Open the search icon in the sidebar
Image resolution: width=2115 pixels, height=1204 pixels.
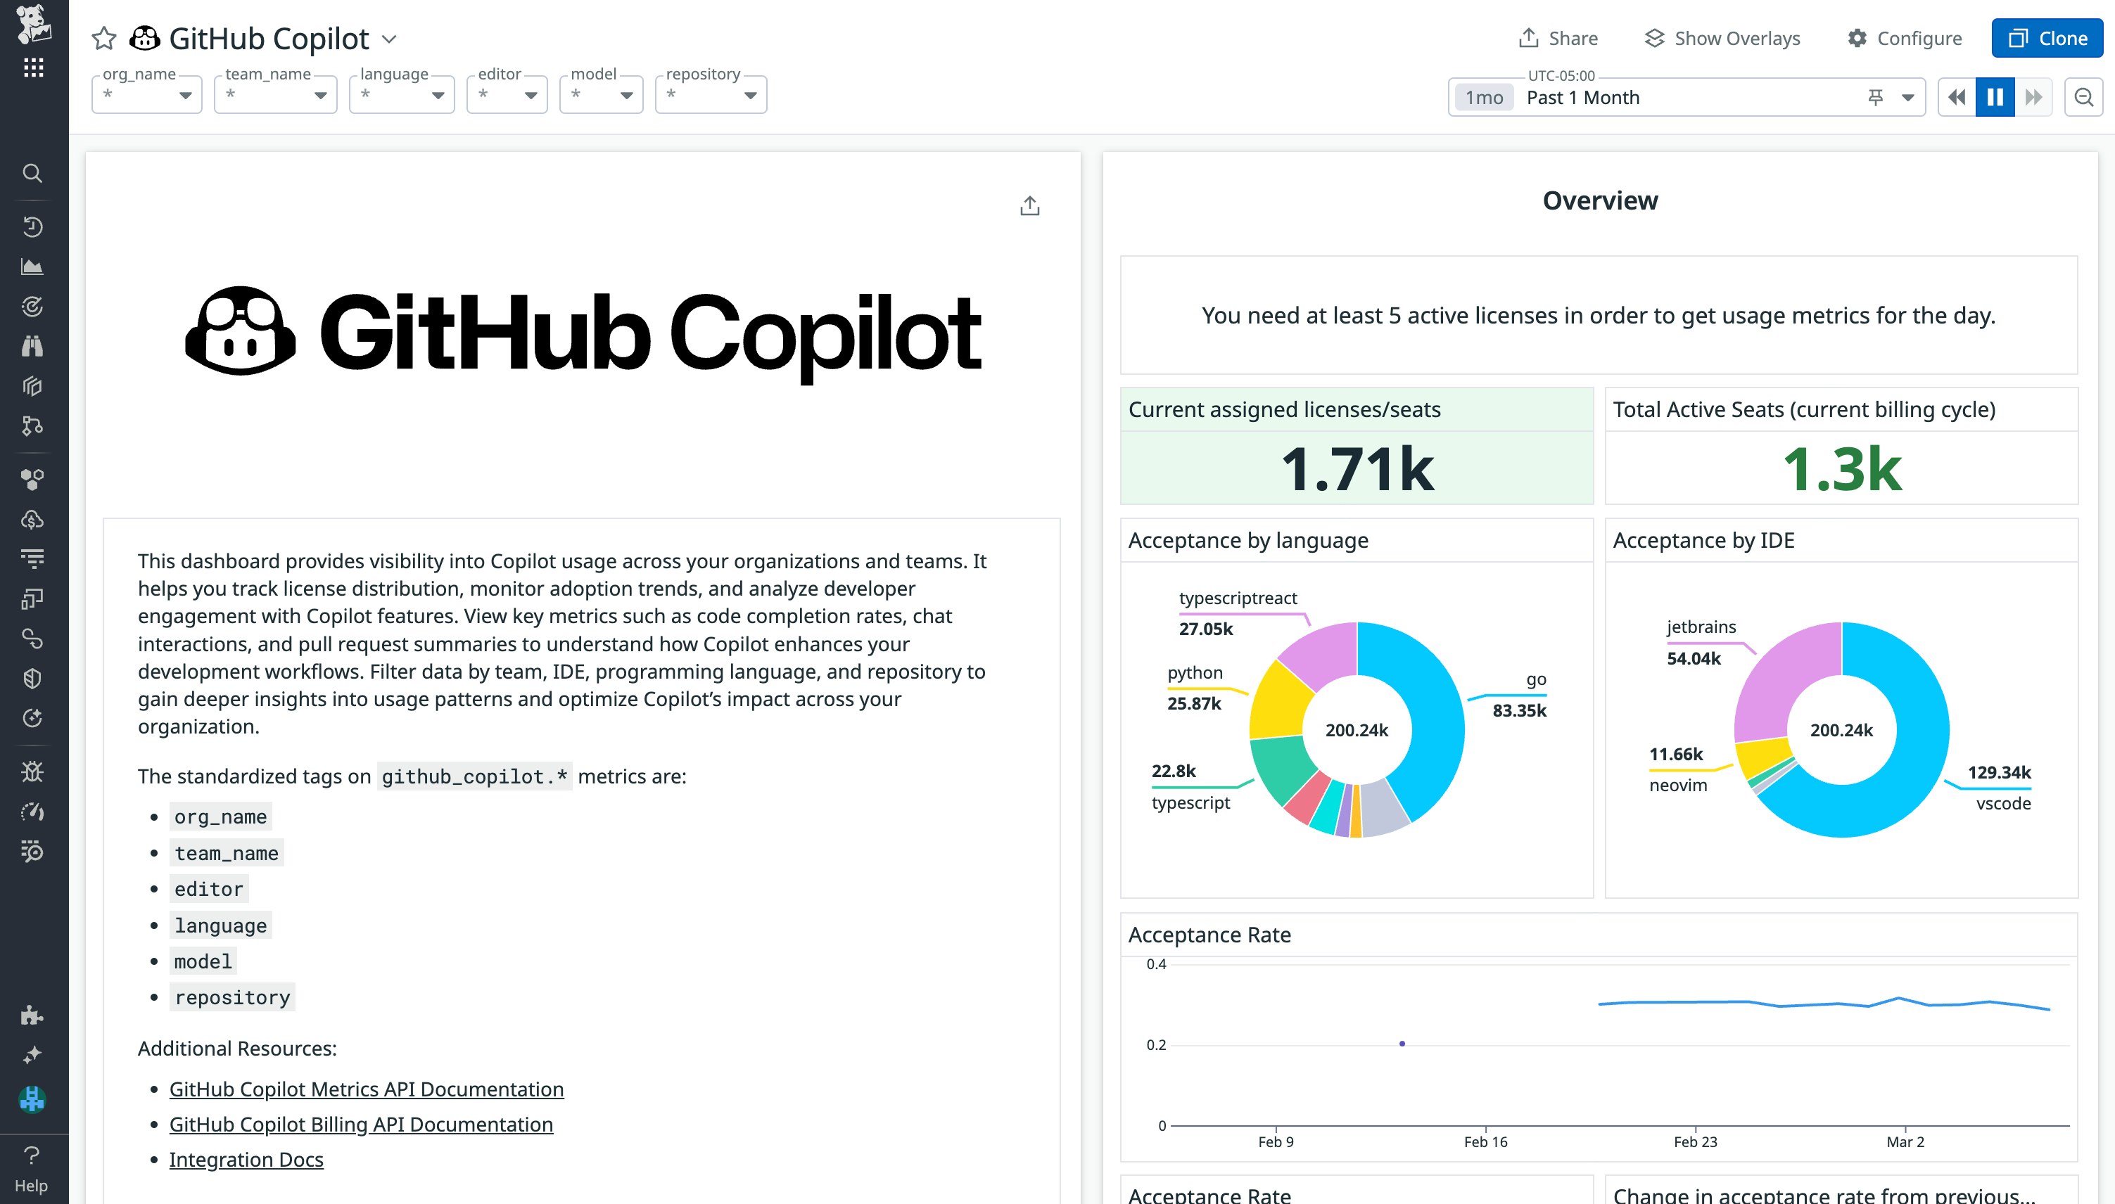tap(33, 173)
